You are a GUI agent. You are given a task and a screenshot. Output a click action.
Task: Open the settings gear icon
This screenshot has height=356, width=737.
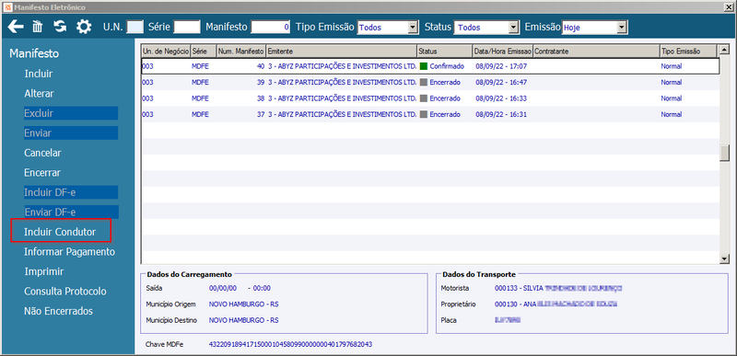point(84,27)
